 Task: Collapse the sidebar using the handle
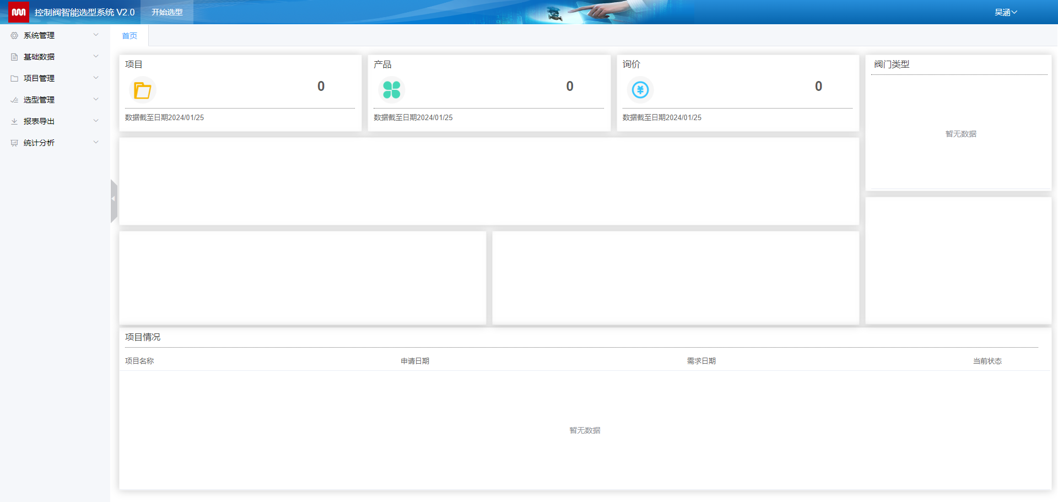click(114, 199)
